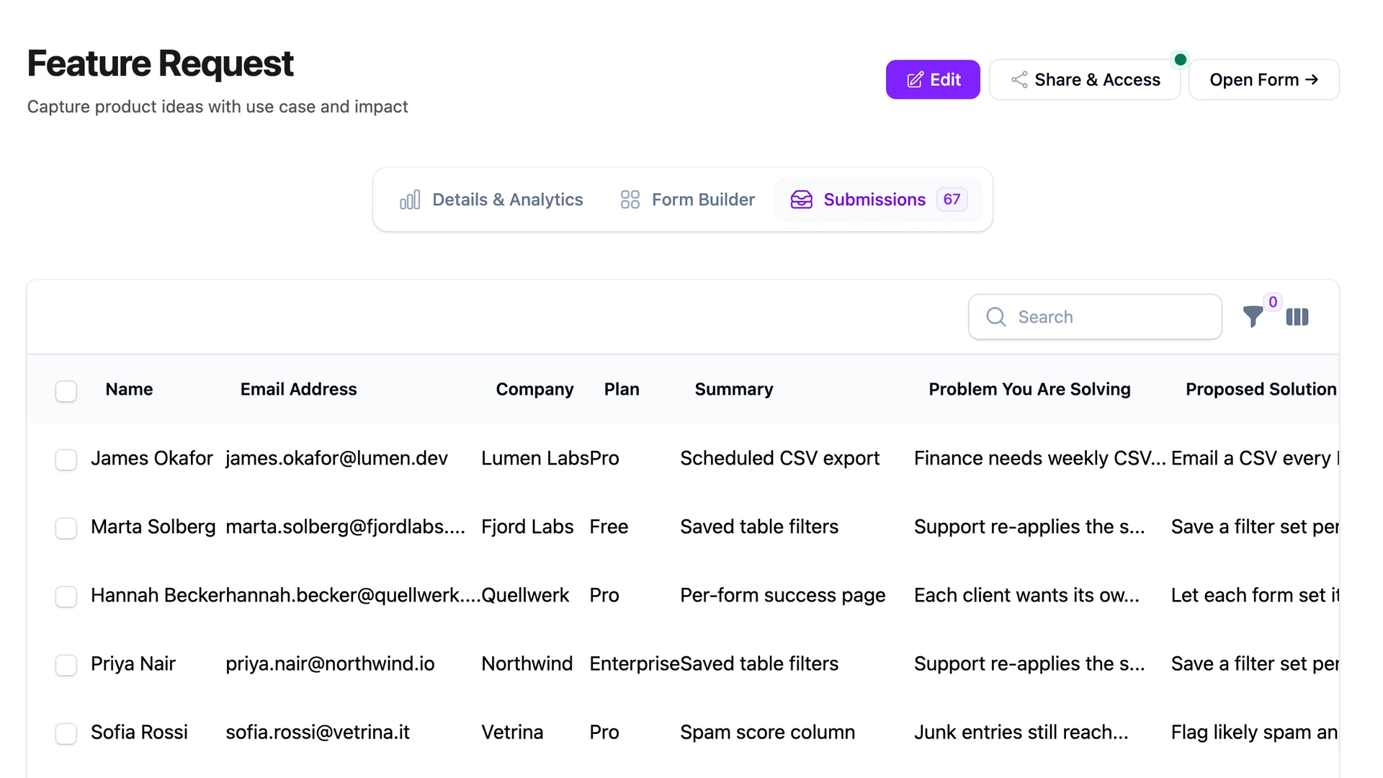Select the Submissions tab
The image size is (1383, 778).
click(x=879, y=200)
